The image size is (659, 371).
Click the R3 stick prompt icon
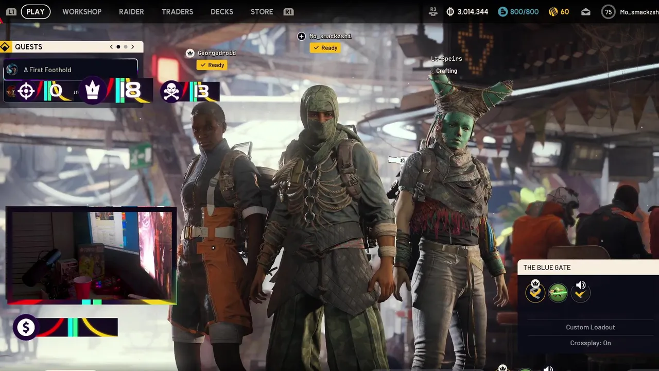click(x=433, y=11)
